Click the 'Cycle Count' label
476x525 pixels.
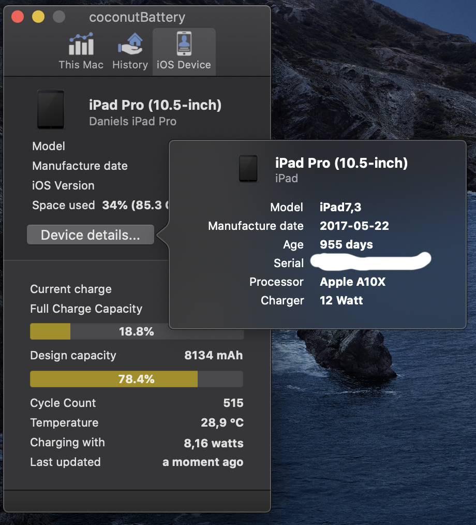pyautogui.click(x=63, y=403)
